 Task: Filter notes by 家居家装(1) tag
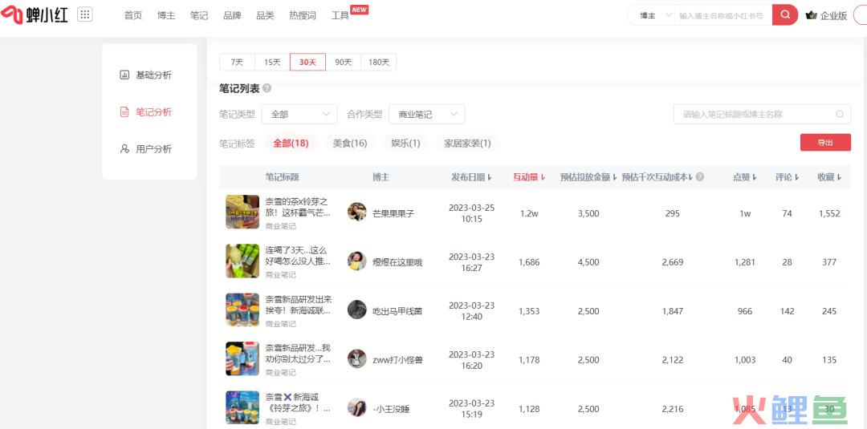coord(468,144)
